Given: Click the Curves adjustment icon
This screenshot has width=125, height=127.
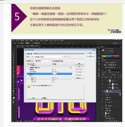Looking at the screenshot, I should 110,63.
